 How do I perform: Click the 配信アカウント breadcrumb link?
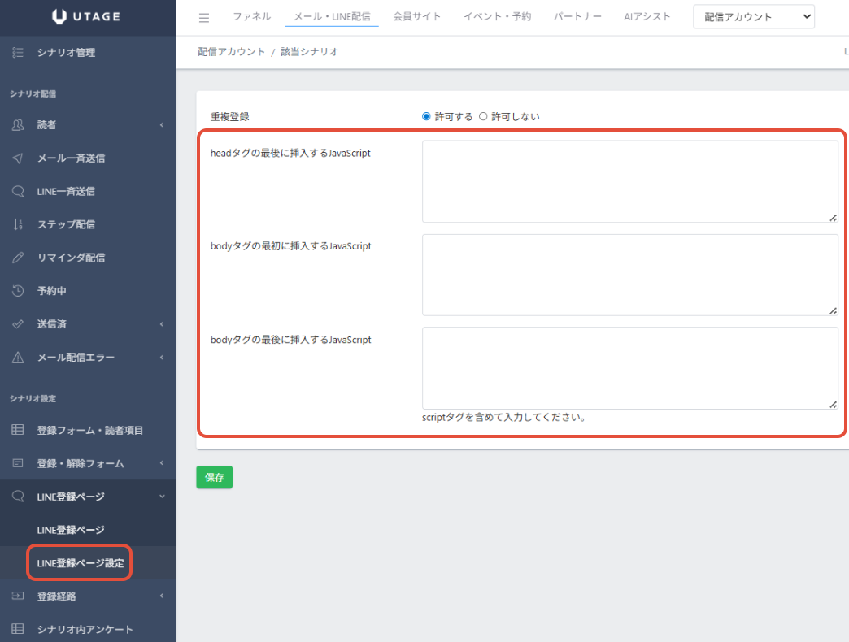(231, 52)
